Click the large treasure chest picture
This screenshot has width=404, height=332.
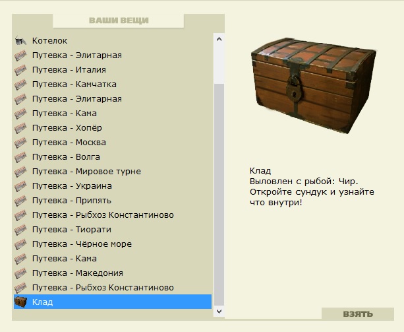(x=313, y=85)
